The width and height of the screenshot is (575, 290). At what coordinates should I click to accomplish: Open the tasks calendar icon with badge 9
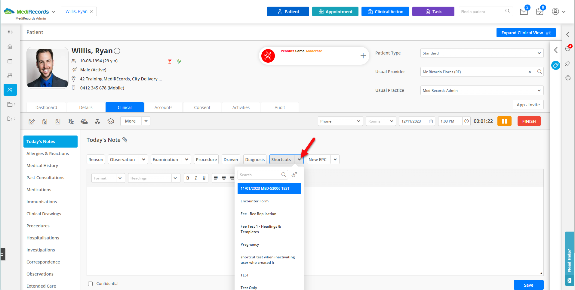coord(540,12)
